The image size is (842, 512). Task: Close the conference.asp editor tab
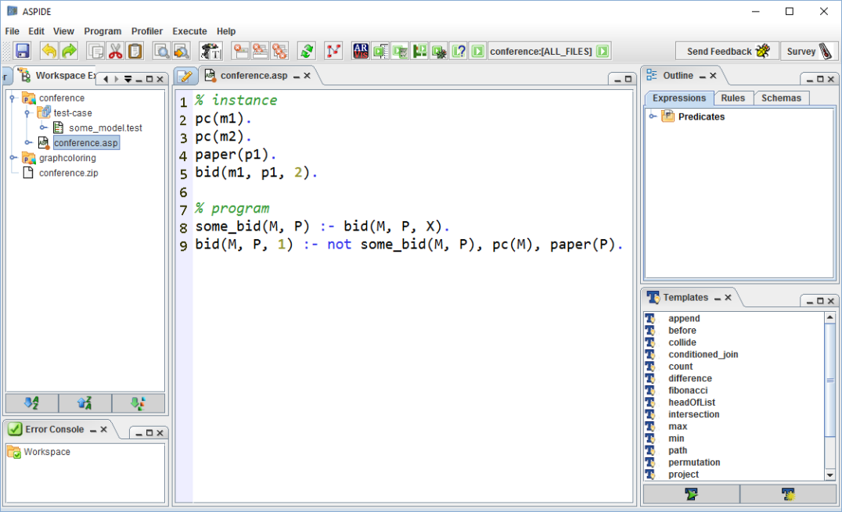tap(308, 76)
